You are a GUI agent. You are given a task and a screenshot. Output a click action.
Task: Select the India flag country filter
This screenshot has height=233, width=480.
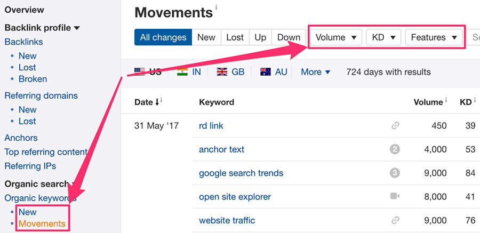point(189,71)
